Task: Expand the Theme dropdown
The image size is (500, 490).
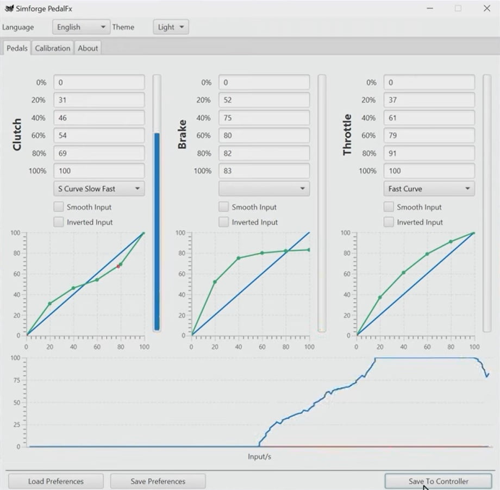Action: tap(171, 27)
